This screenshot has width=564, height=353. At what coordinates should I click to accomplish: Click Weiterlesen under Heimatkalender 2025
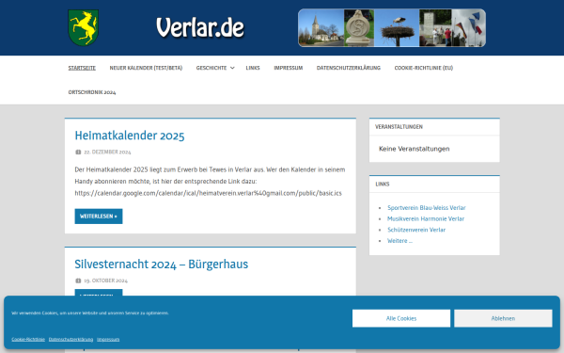coord(99,217)
